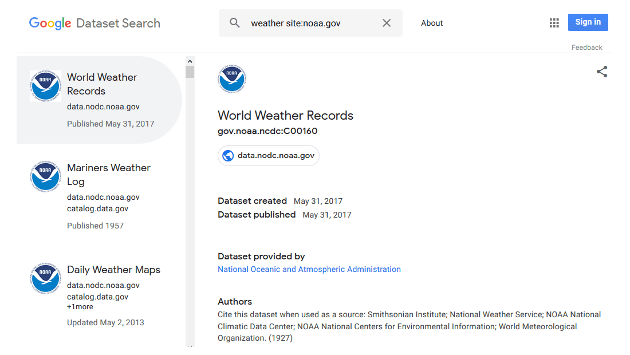Clear the search query with X
This screenshot has height=355, width=630.
(387, 23)
